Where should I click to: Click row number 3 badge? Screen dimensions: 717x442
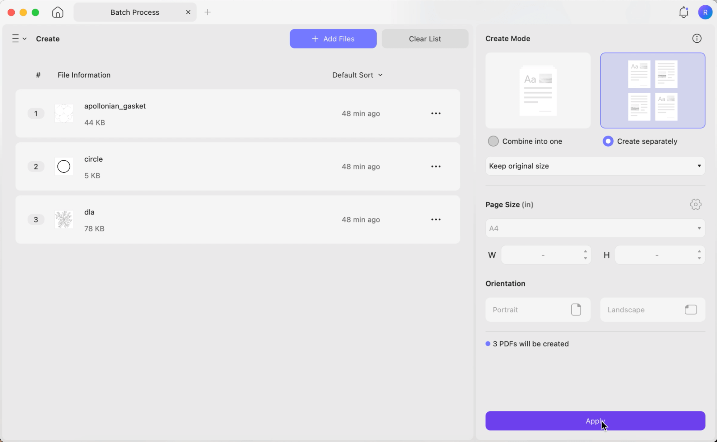(36, 220)
